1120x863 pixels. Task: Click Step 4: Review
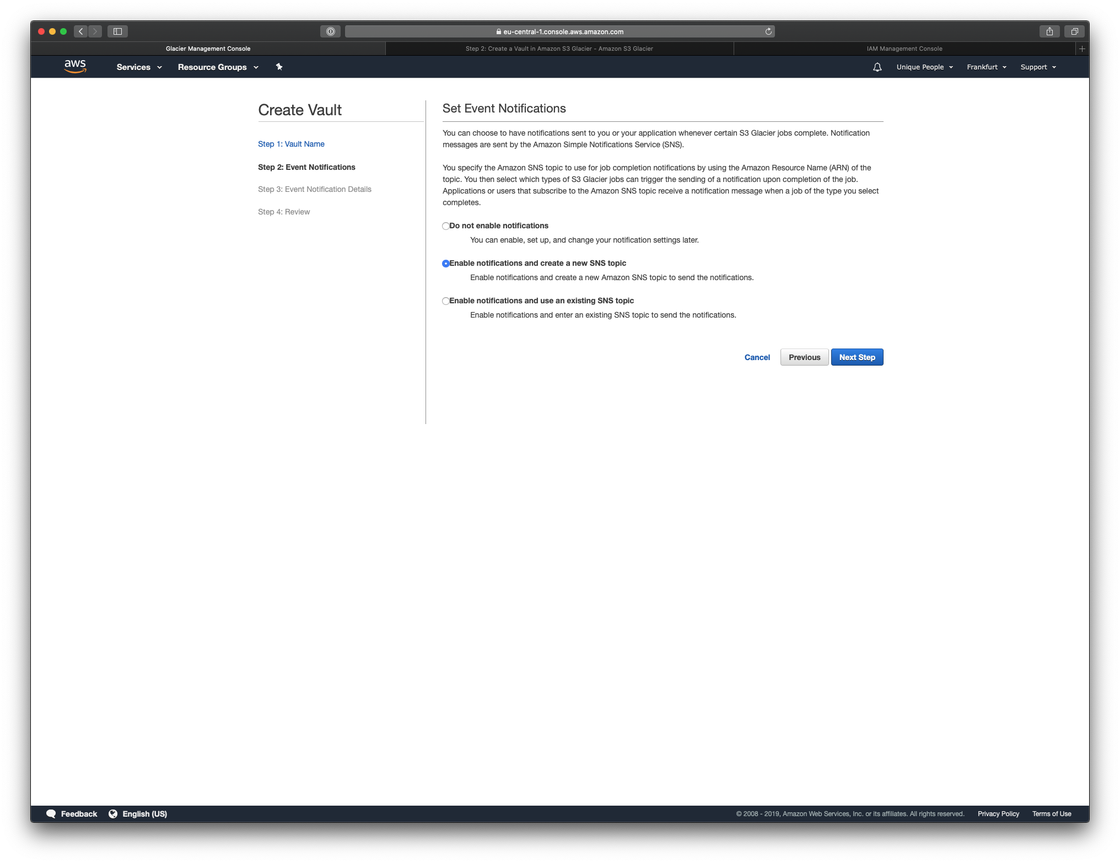pyautogui.click(x=284, y=212)
